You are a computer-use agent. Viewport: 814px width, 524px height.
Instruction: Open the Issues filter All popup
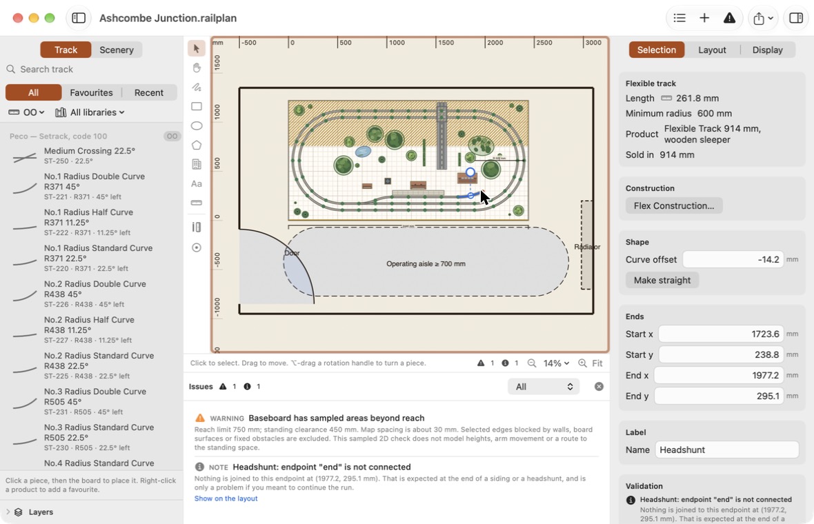point(544,387)
